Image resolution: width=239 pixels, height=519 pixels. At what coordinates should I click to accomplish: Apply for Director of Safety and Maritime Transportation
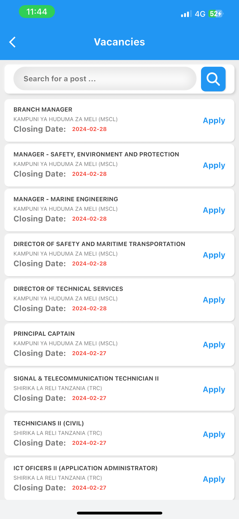point(214,255)
